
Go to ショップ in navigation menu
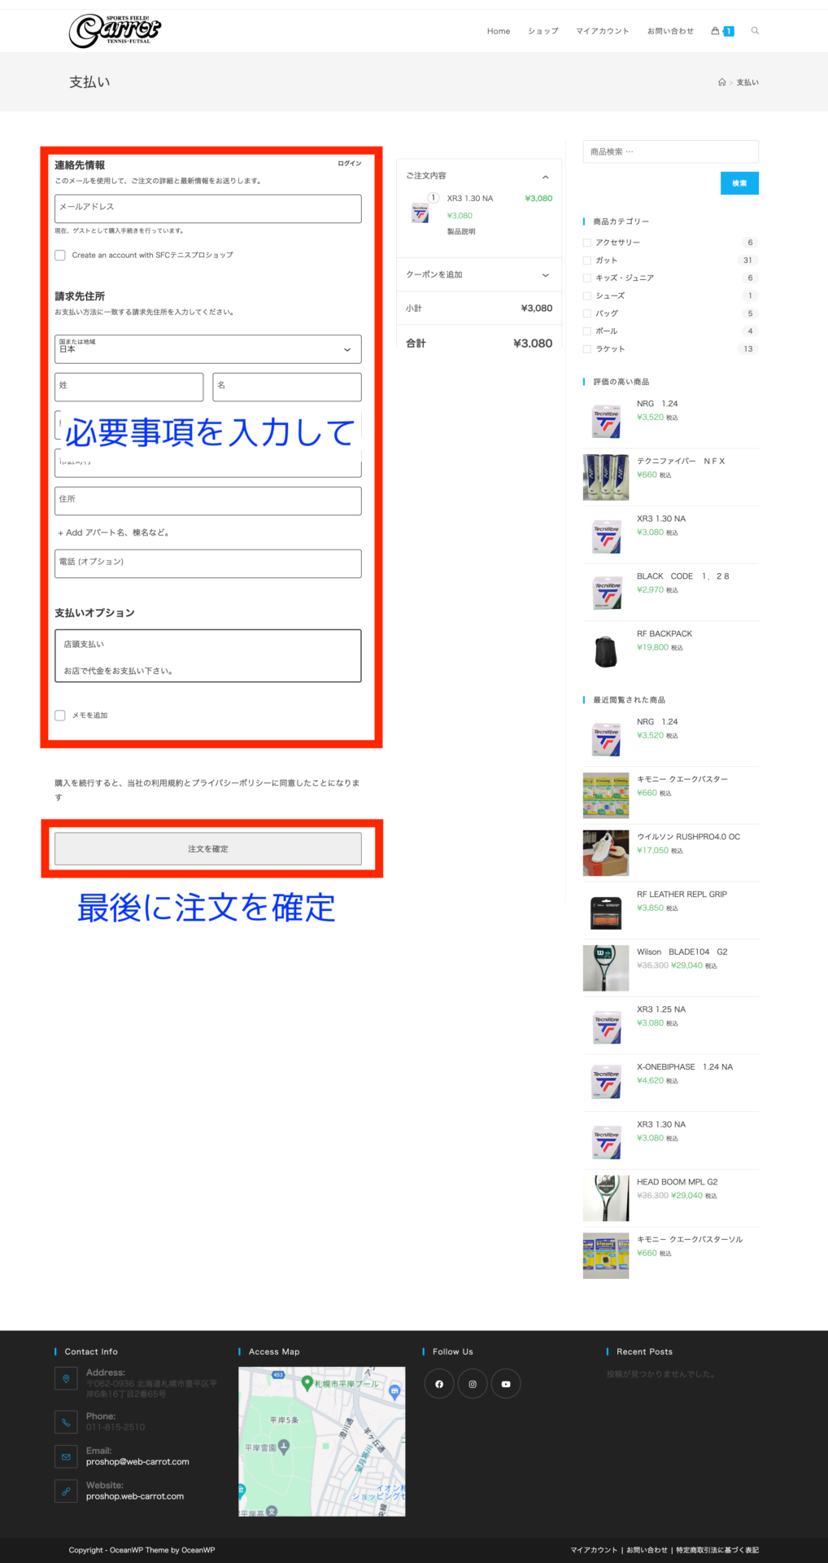(x=543, y=31)
